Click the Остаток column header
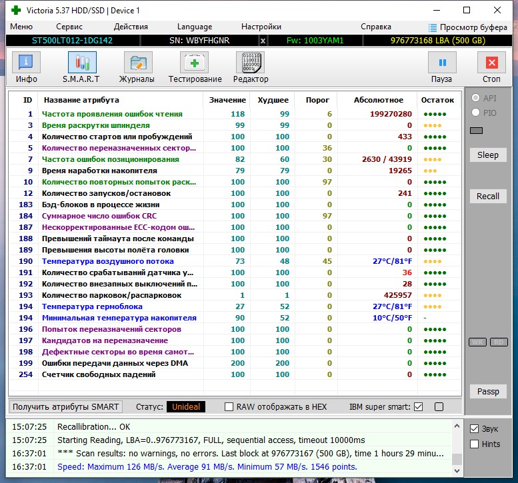This screenshot has width=518, height=483. (437, 100)
